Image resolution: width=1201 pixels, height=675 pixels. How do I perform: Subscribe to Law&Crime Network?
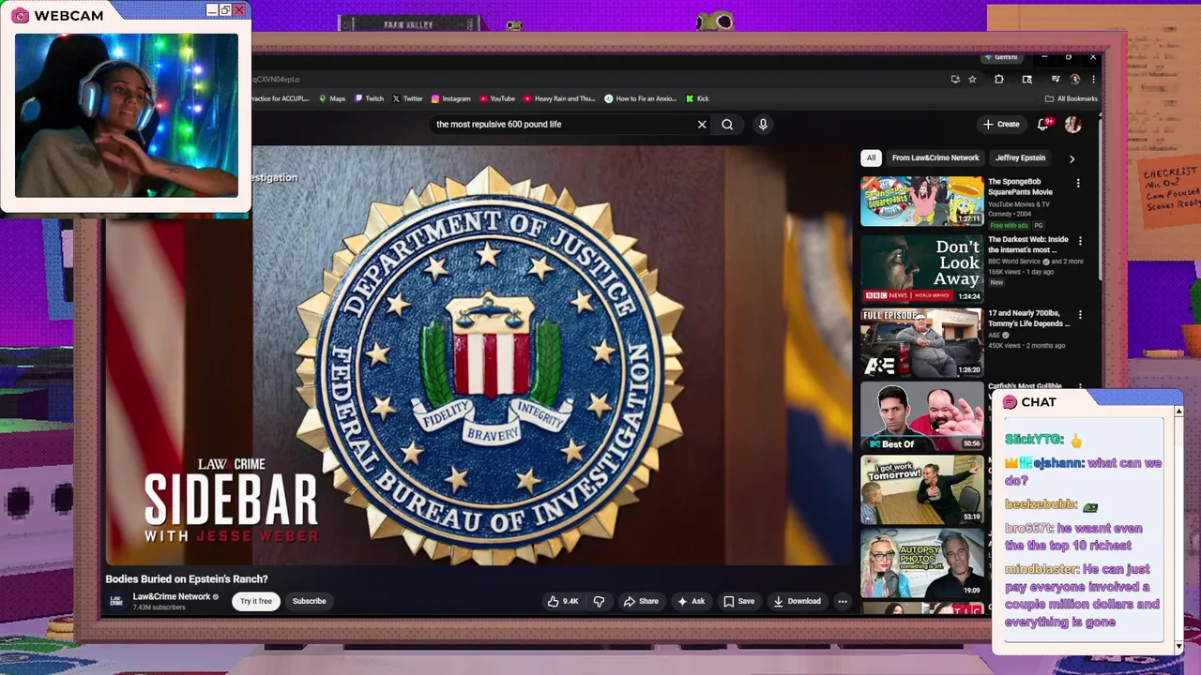tap(309, 601)
